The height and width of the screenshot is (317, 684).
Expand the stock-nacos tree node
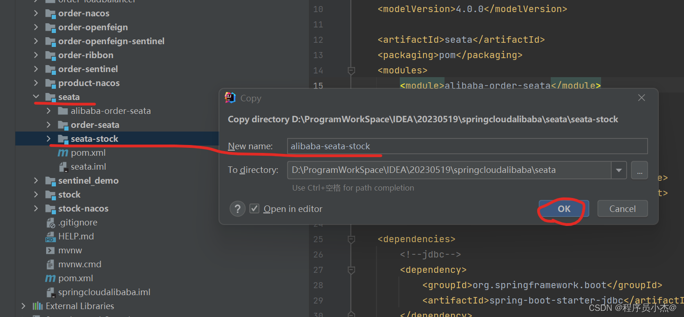tap(36, 209)
